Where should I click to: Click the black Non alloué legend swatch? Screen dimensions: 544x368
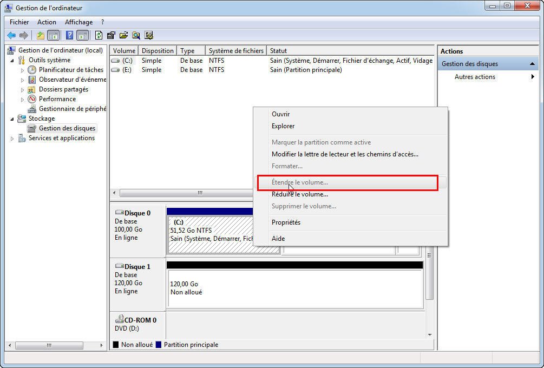(x=116, y=345)
